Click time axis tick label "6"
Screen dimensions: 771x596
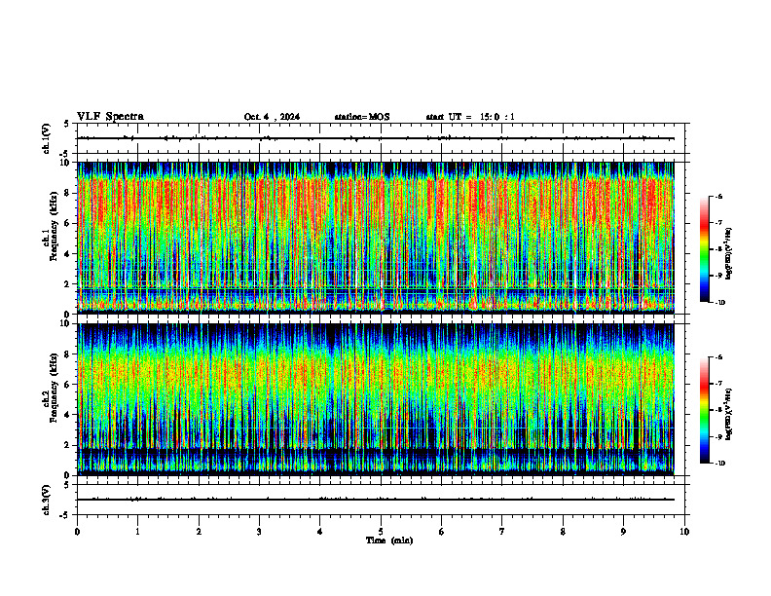click(442, 532)
